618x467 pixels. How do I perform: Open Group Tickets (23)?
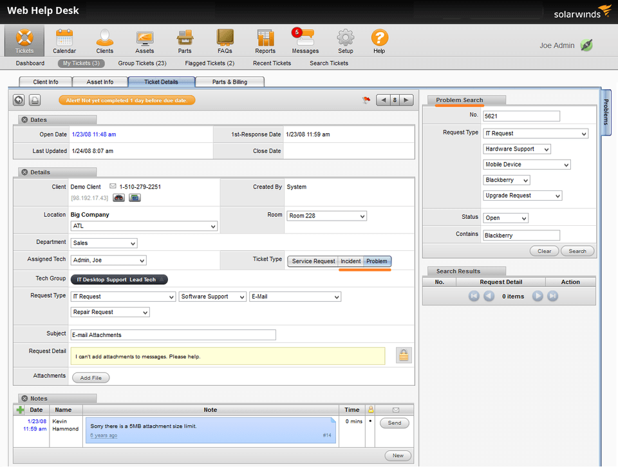pos(142,63)
